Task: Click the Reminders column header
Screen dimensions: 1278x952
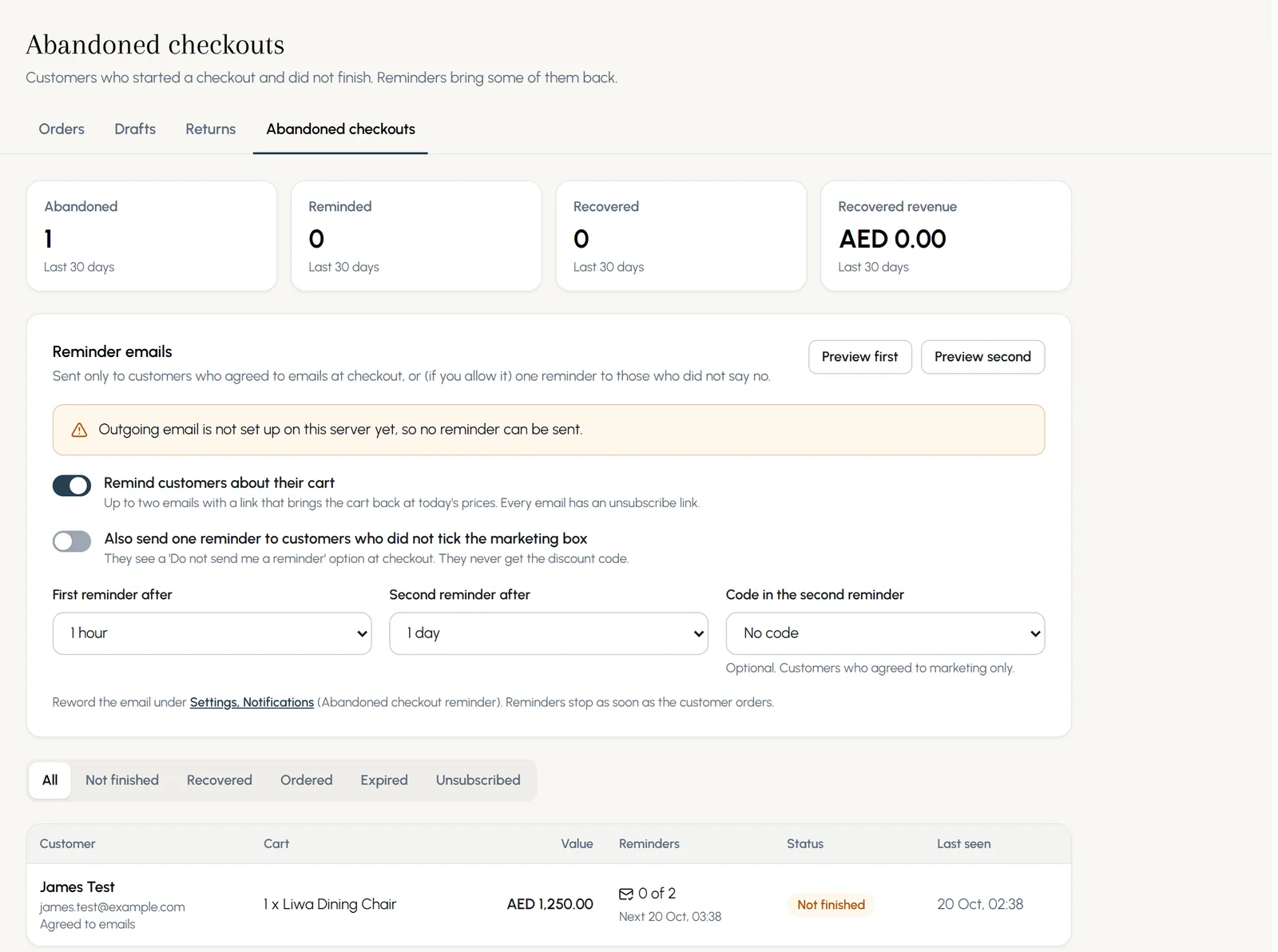Action: point(649,844)
